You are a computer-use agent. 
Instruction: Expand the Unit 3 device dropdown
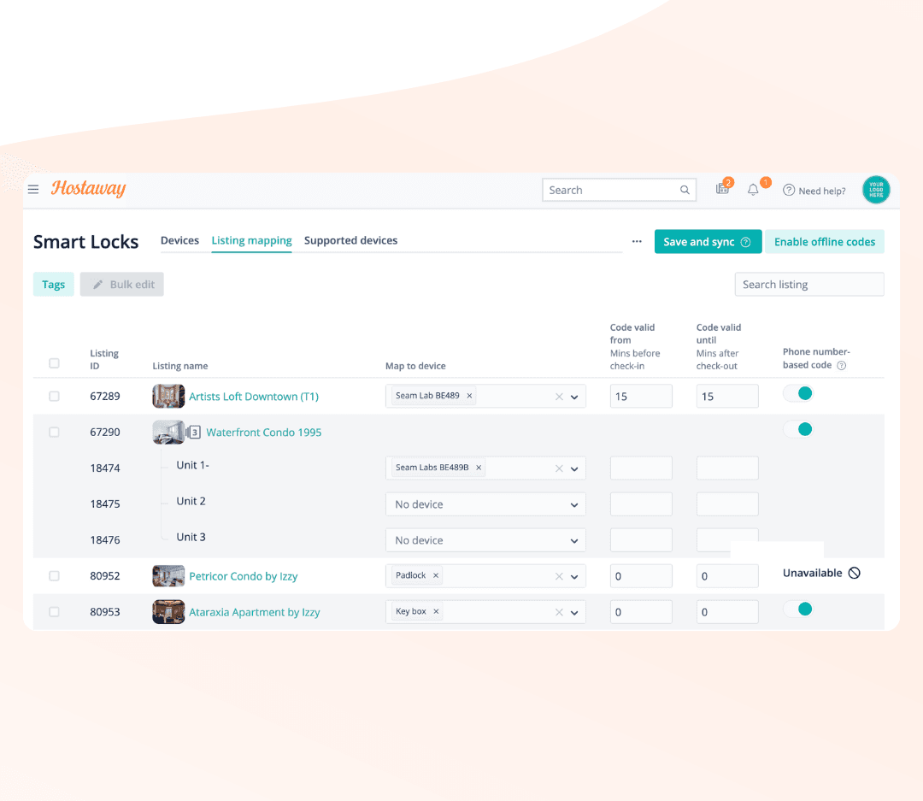click(573, 541)
